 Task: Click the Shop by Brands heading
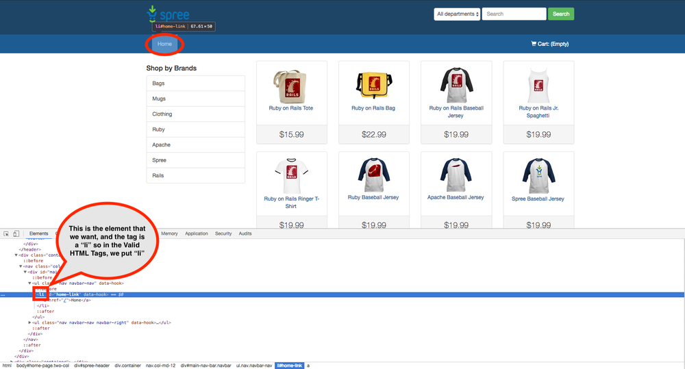tap(171, 68)
